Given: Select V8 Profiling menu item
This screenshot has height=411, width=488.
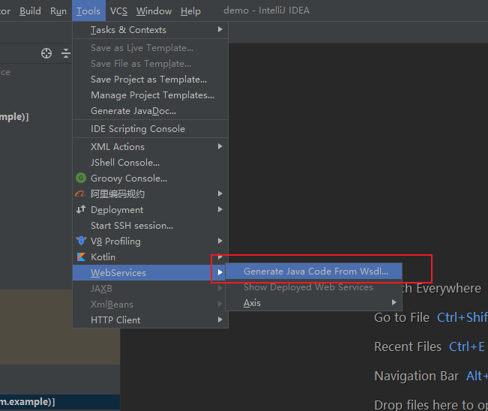Looking at the screenshot, I should click(x=151, y=241).
